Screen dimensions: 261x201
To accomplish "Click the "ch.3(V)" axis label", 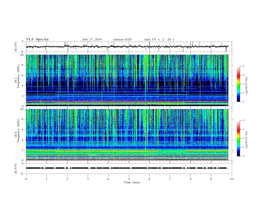I will [16, 168].
